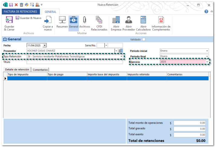The image size is (216, 148).
Task: Open the Resumen view
Action: coord(62,20)
